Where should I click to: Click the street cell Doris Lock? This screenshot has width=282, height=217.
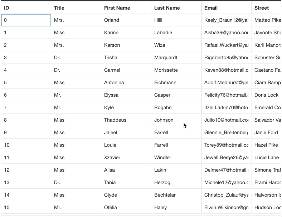coord(266,95)
